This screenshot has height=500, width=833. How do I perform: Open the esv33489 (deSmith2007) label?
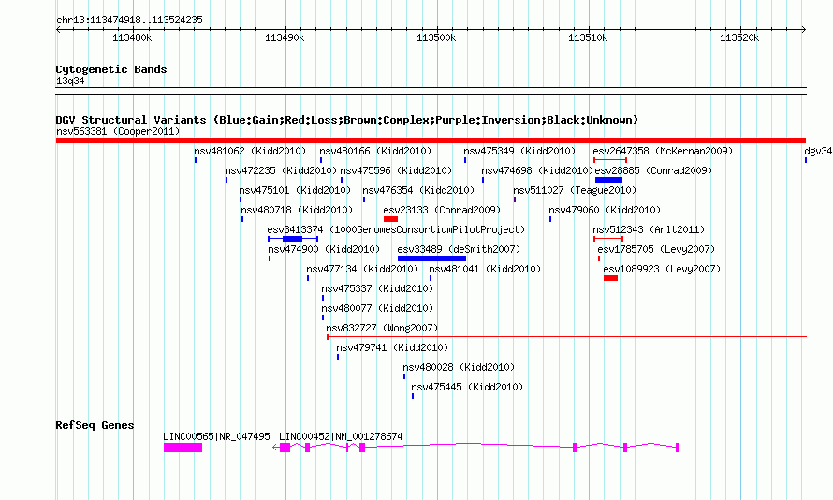[459, 249]
